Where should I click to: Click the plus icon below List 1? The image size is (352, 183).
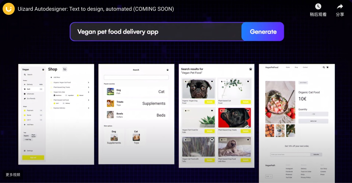(25, 125)
